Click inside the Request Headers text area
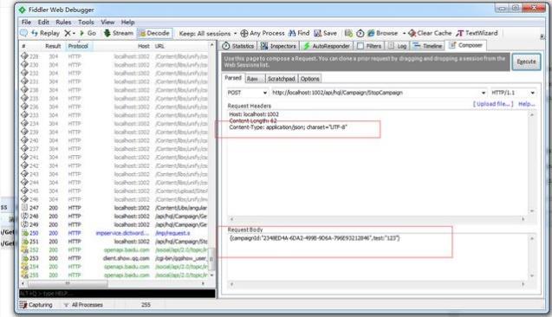This screenshot has height=317, width=552. [378, 163]
